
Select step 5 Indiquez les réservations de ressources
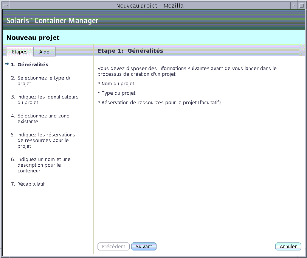coord(43,140)
